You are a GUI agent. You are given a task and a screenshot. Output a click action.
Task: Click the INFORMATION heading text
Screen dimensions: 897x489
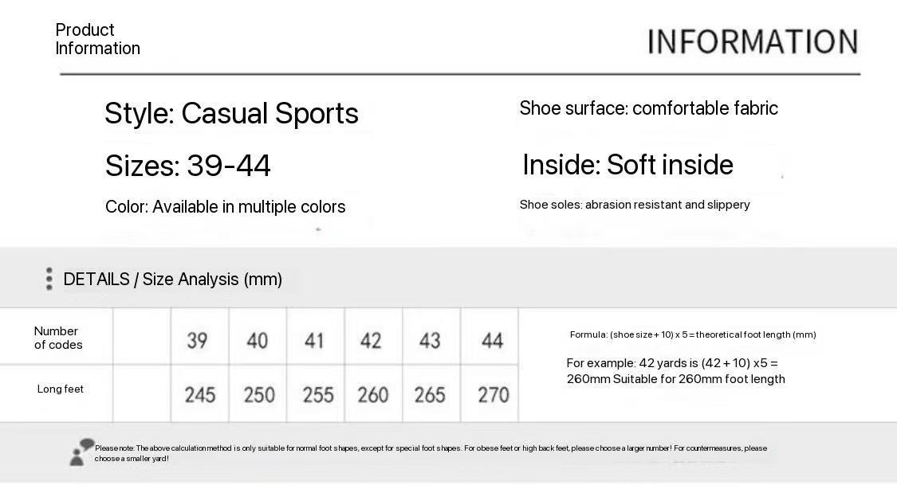point(752,41)
